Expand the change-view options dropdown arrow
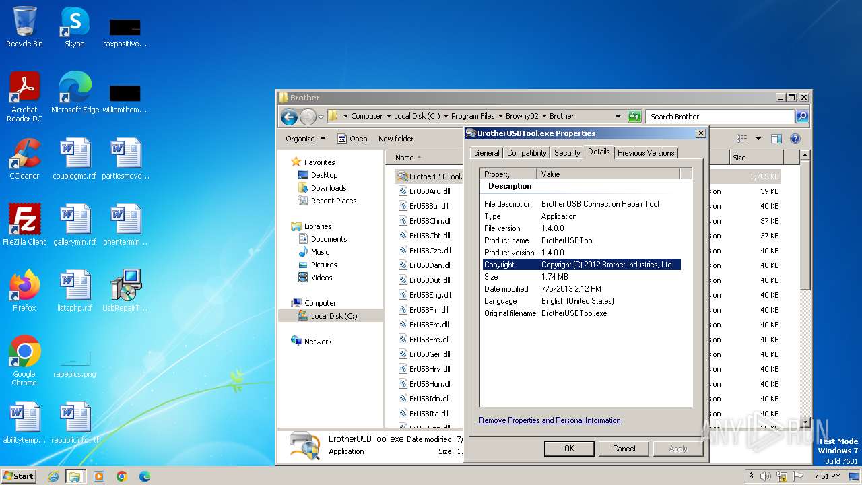862x485 pixels. click(758, 139)
